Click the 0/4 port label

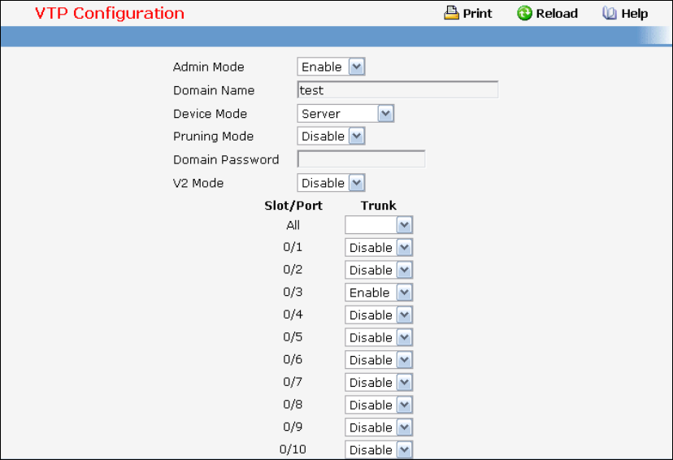click(293, 315)
